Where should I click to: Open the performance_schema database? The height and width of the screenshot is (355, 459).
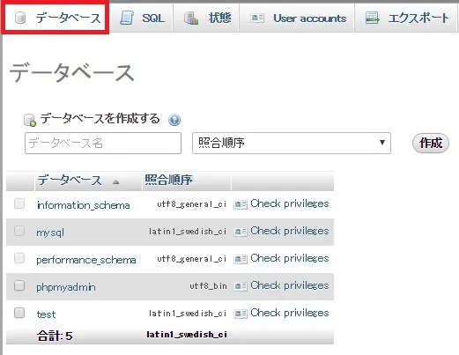tap(86, 260)
